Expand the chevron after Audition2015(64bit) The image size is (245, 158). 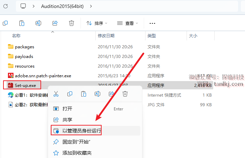[91, 6]
